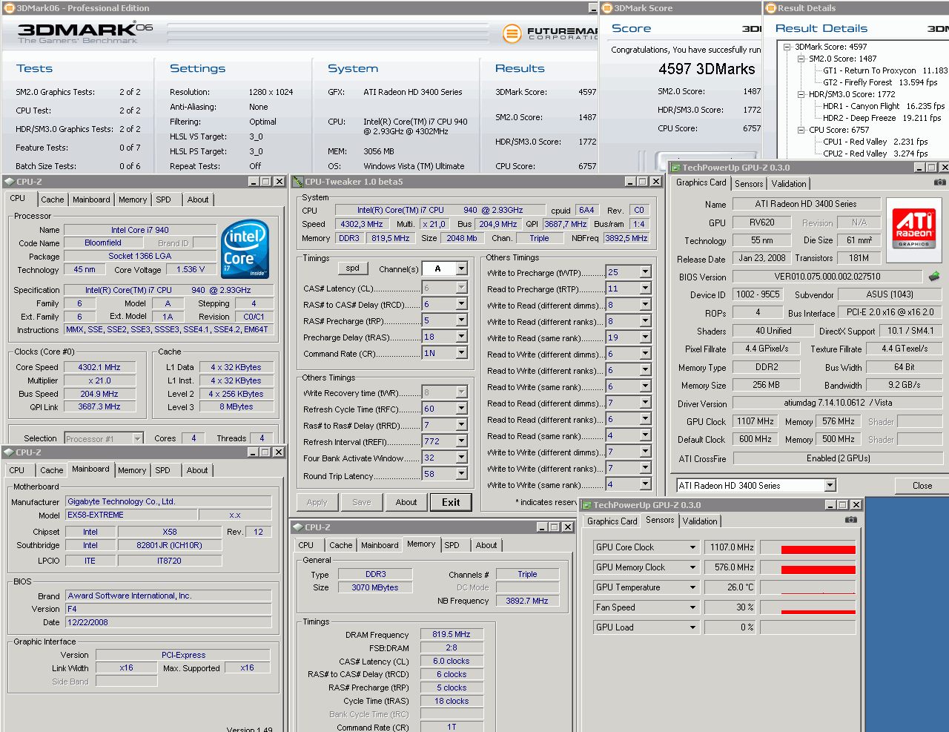
Task: Select HDR1 - Canyon Flight result row
Action: coord(882,106)
